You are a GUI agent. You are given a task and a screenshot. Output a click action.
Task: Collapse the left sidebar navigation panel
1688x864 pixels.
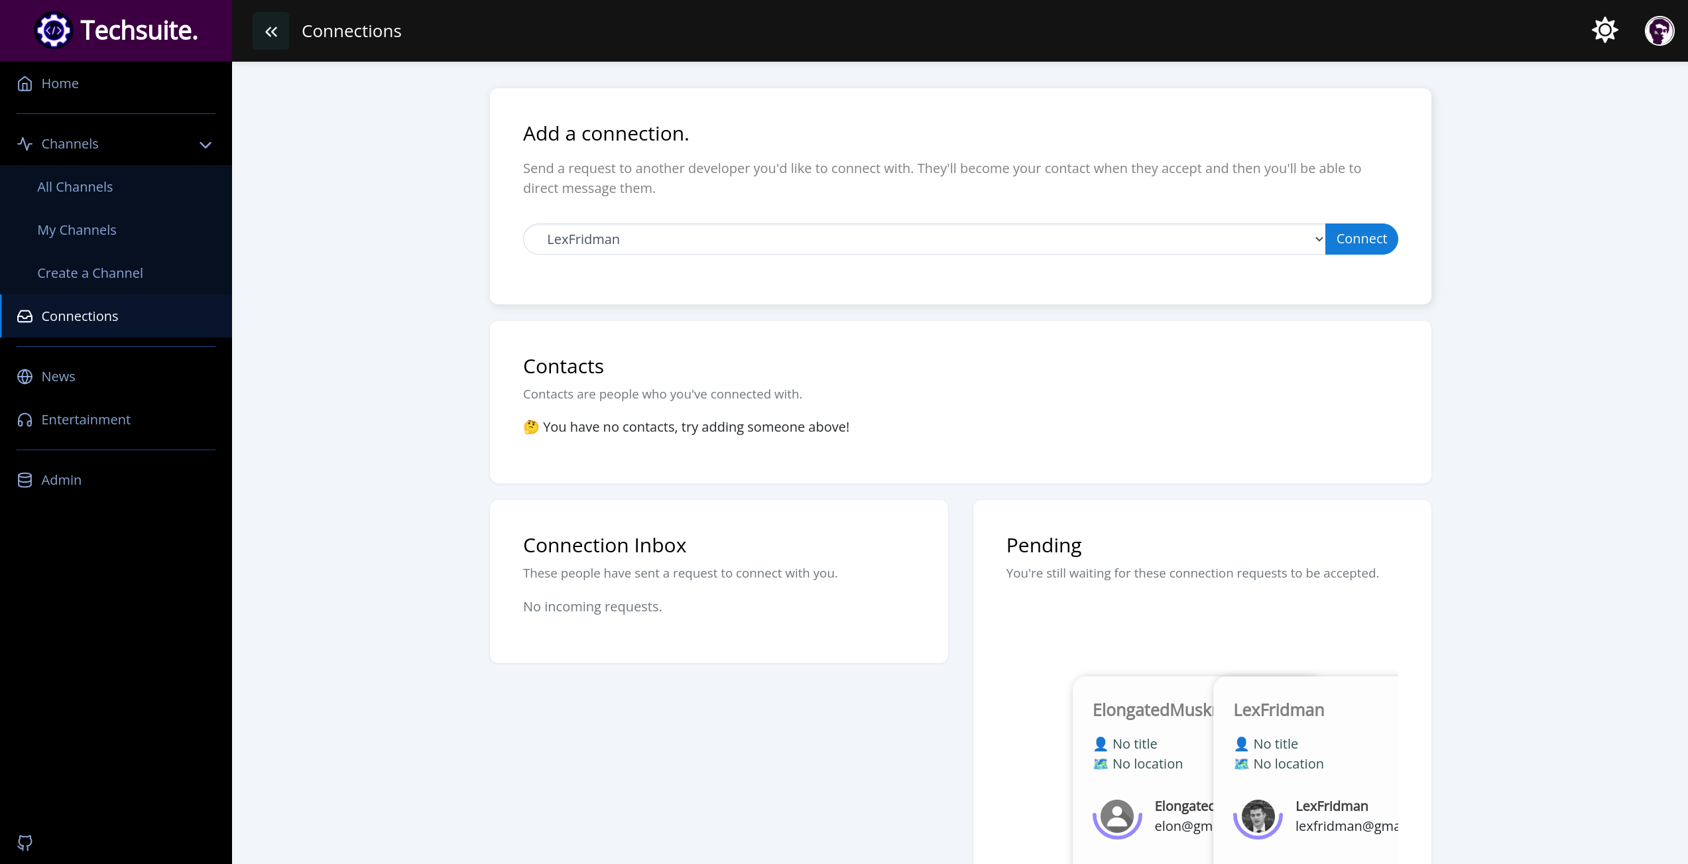click(x=271, y=31)
